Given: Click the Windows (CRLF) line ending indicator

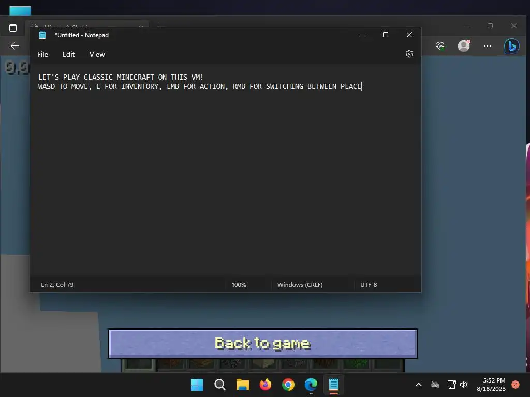Looking at the screenshot, I should point(300,285).
